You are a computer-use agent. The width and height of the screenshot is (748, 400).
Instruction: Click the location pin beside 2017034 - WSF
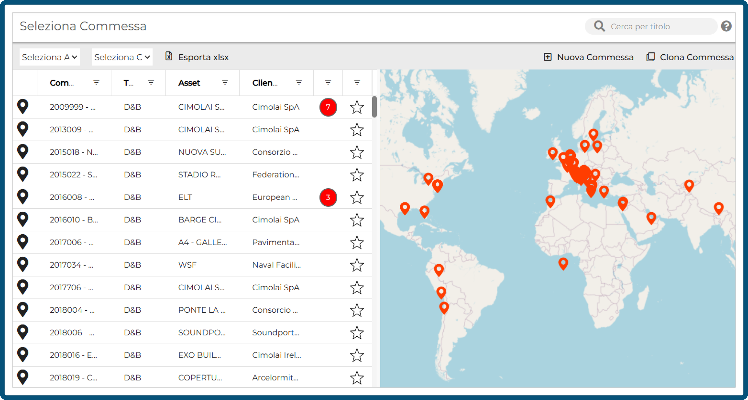click(x=23, y=265)
